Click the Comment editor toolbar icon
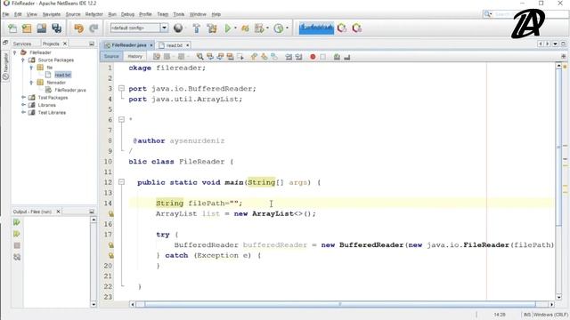The image size is (570, 320). click(337, 57)
